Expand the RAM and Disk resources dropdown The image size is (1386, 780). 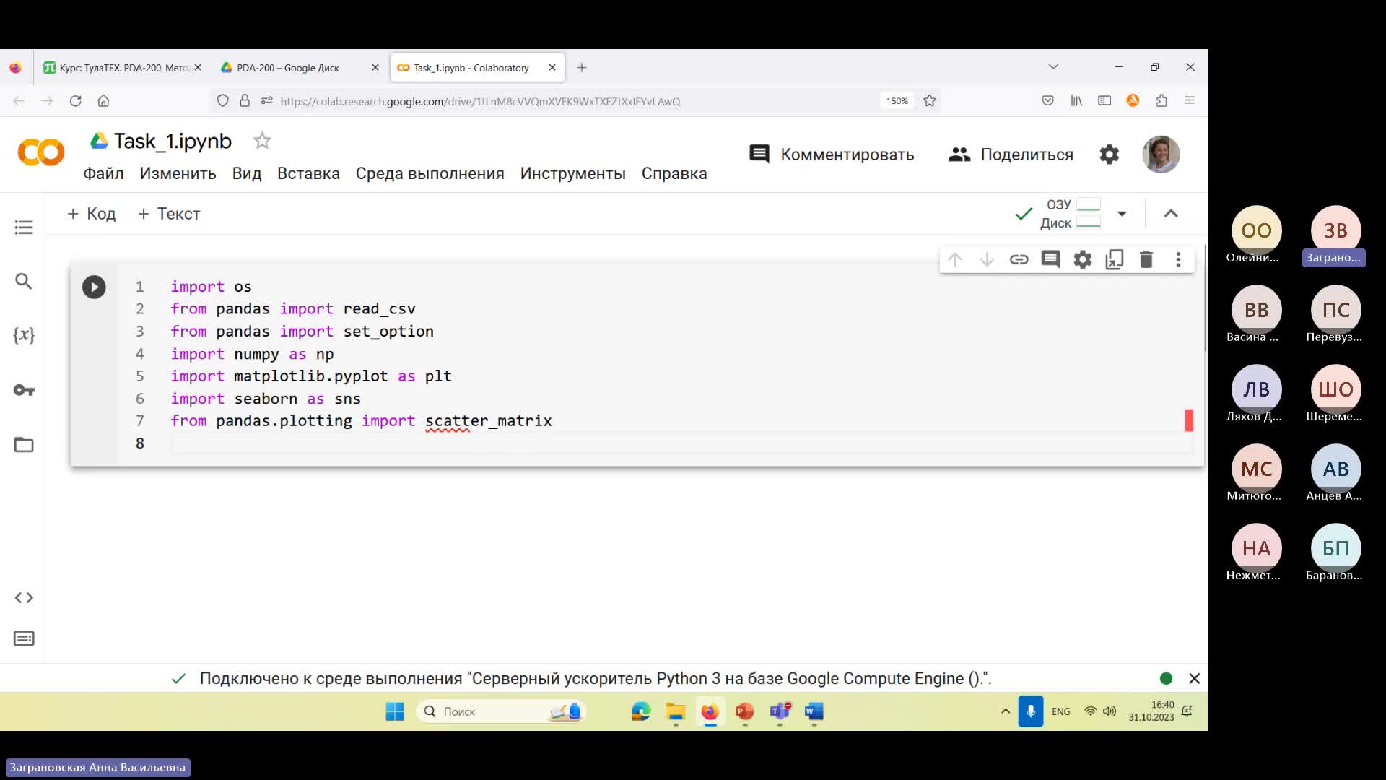pos(1122,214)
